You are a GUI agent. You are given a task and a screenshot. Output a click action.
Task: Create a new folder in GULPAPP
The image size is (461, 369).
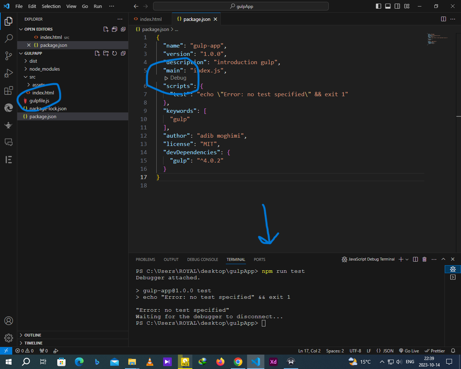106,53
